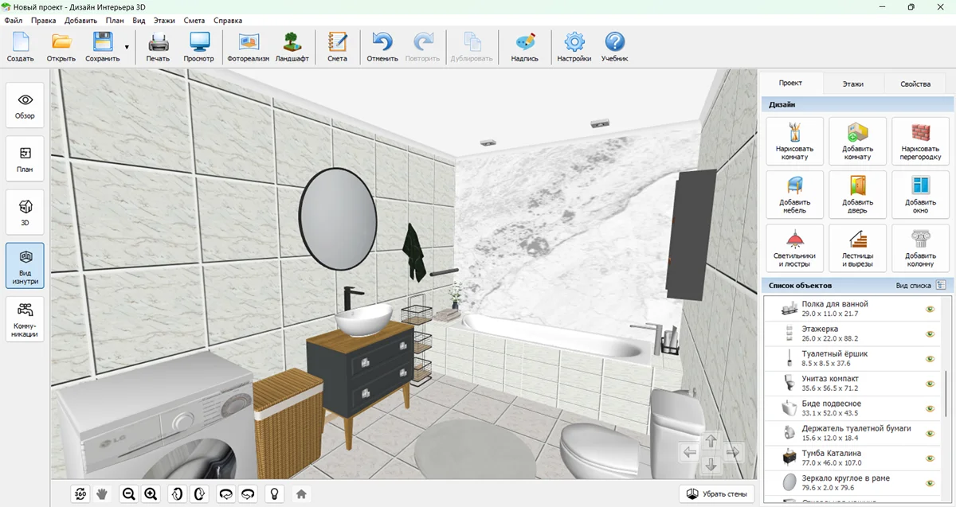Add a text label via Надпись
The width and height of the screenshot is (956, 507).
[x=525, y=47]
